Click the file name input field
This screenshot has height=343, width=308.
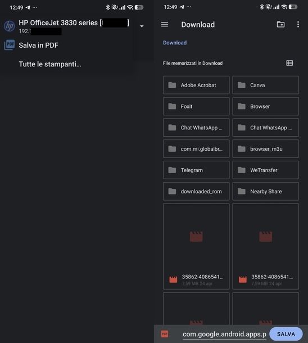click(224, 334)
